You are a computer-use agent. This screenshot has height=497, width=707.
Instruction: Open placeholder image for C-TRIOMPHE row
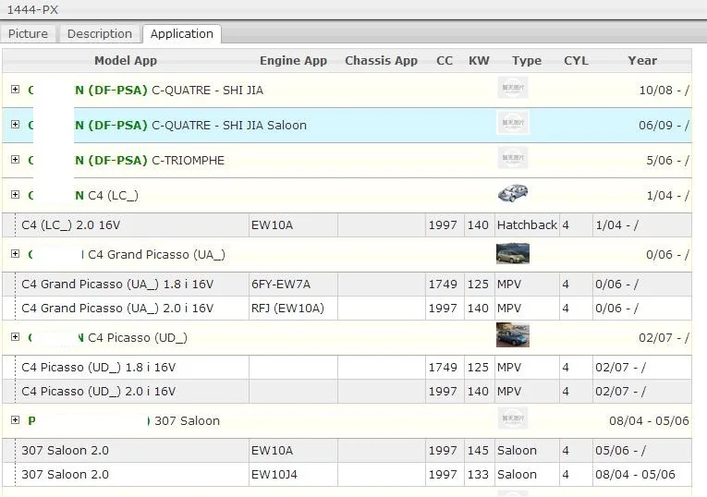point(513,158)
